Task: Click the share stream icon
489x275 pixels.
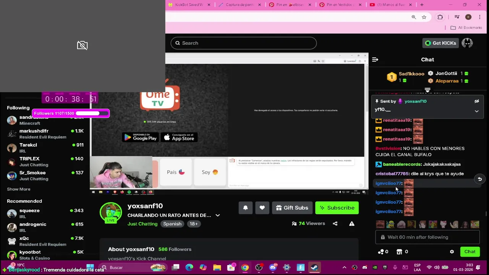Action: coord(335,224)
